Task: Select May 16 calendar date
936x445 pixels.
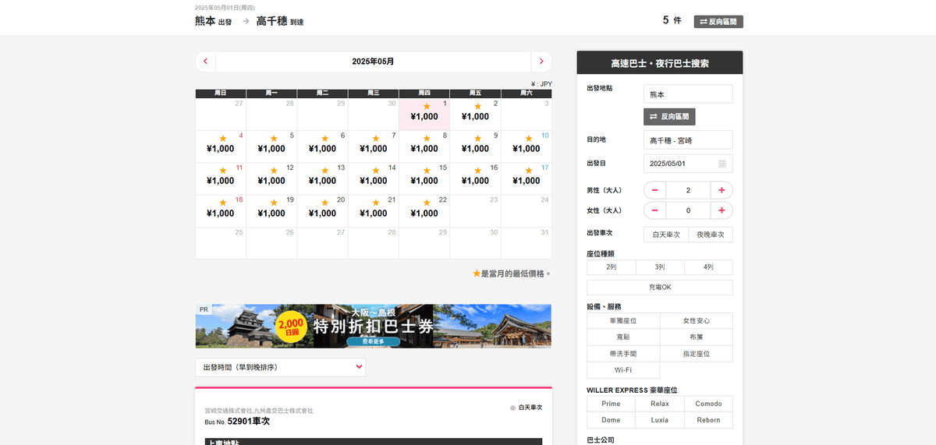Action: tap(475, 178)
